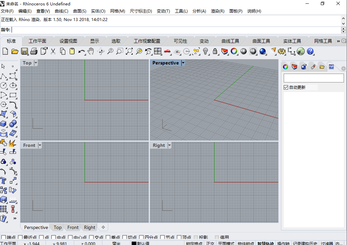347x245 pixels.
Task: Activate the Pan view hand icon
Action: [90, 51]
